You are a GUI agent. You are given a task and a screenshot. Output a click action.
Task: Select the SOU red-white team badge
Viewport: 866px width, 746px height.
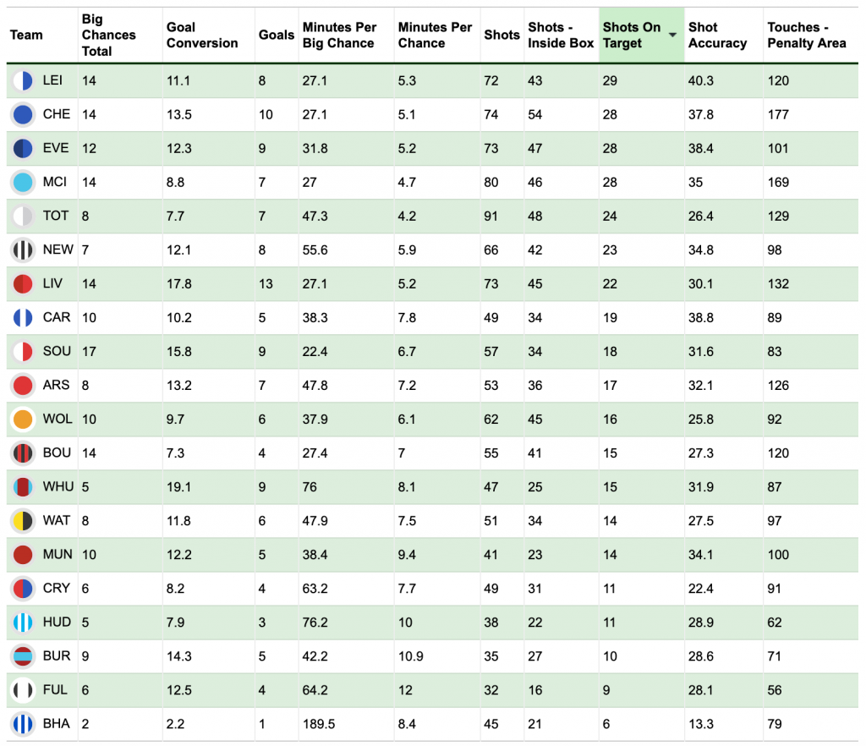coord(23,351)
